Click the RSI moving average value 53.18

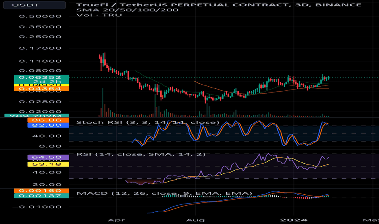[48, 164]
